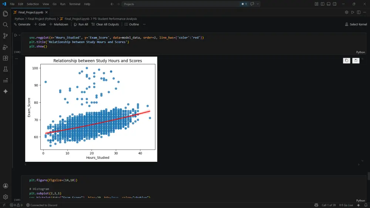Image resolution: width=370 pixels, height=208 pixels.
Task: Click the vertical scrollbar thumb of the notebook
Action: click(369, 176)
